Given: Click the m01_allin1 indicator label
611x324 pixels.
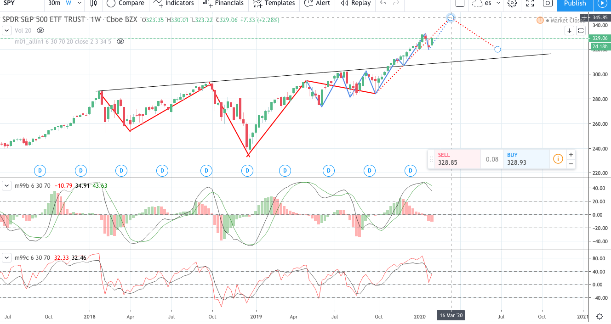Looking at the screenshot, I should click(x=63, y=41).
